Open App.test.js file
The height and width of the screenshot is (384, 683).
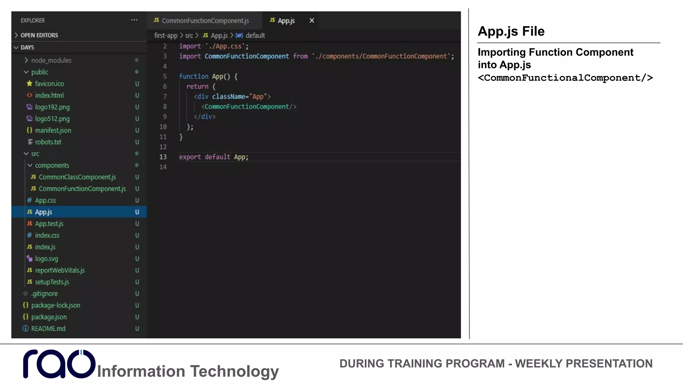(x=49, y=223)
